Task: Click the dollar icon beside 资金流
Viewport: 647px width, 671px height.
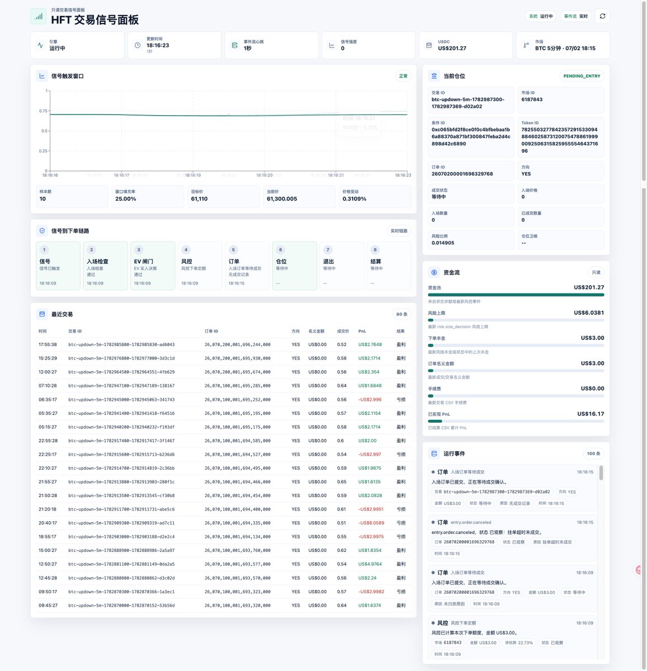Action: click(435, 272)
